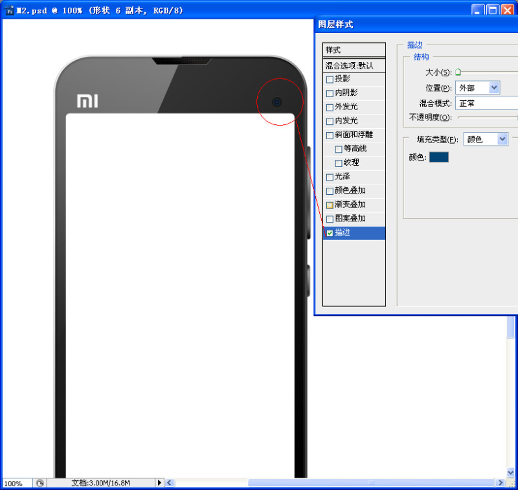Click the 不透明度 opacity slider track
Viewport: 518px width, 490px height.
tap(488, 117)
